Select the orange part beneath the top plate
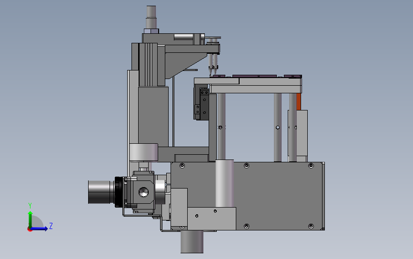 298,101
